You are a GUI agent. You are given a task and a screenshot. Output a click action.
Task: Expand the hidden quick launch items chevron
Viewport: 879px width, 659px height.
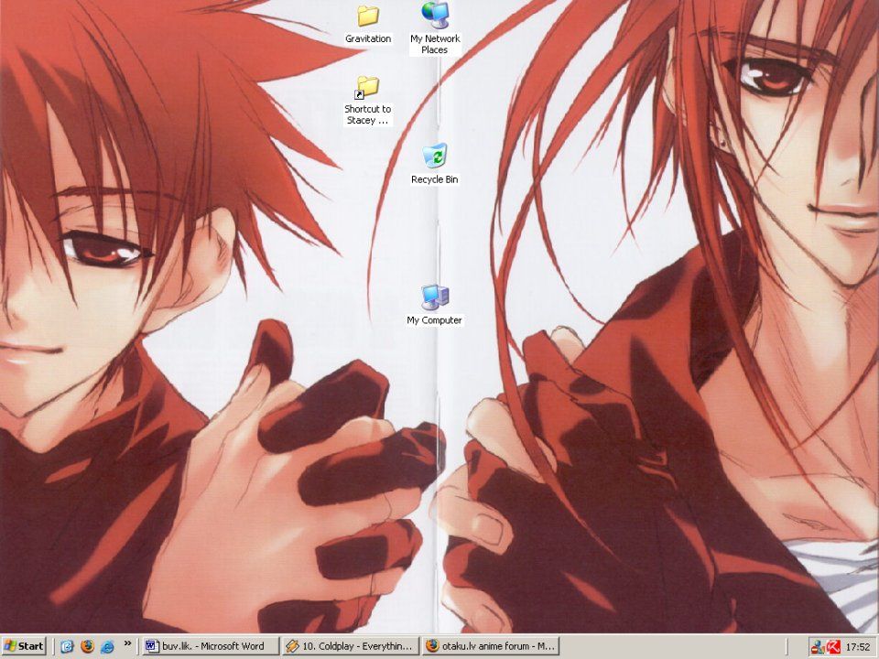tap(127, 643)
